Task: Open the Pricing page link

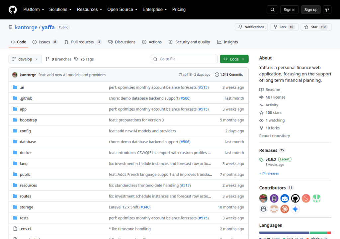Action: (179, 10)
